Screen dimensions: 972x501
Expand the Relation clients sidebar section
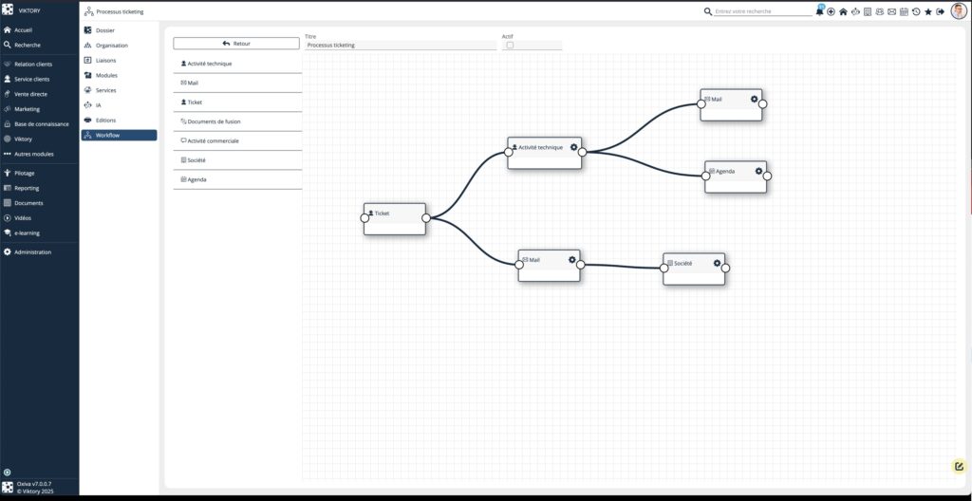pos(33,65)
